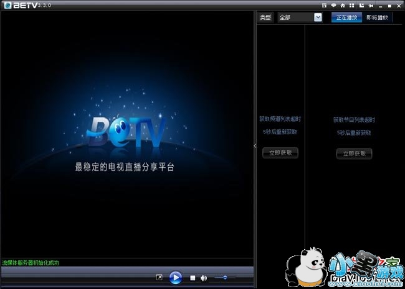Click the 获取频道列表超时 message

280,119
